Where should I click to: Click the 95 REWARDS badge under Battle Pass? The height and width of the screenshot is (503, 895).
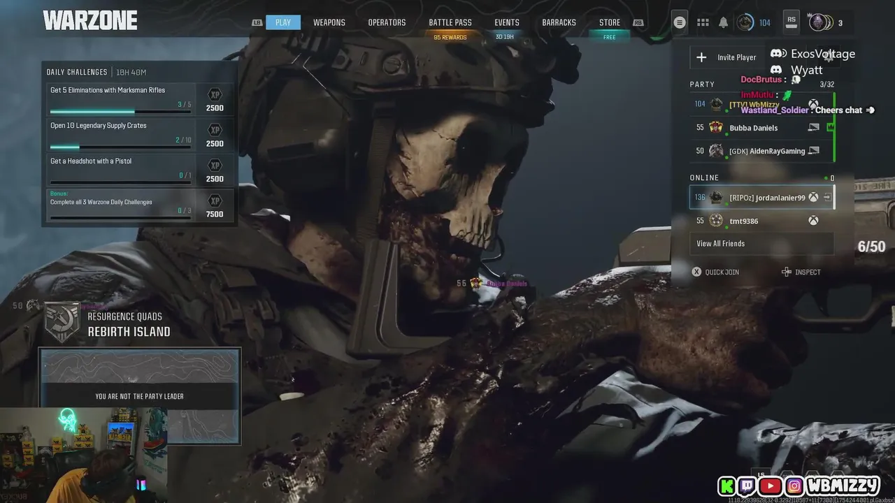coord(450,37)
